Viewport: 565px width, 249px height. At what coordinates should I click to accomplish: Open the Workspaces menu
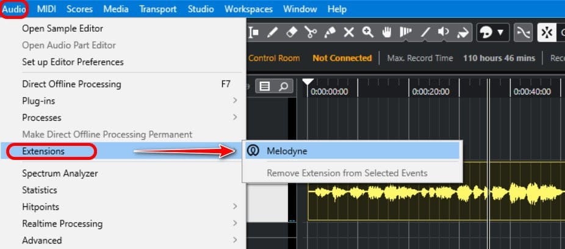248,9
